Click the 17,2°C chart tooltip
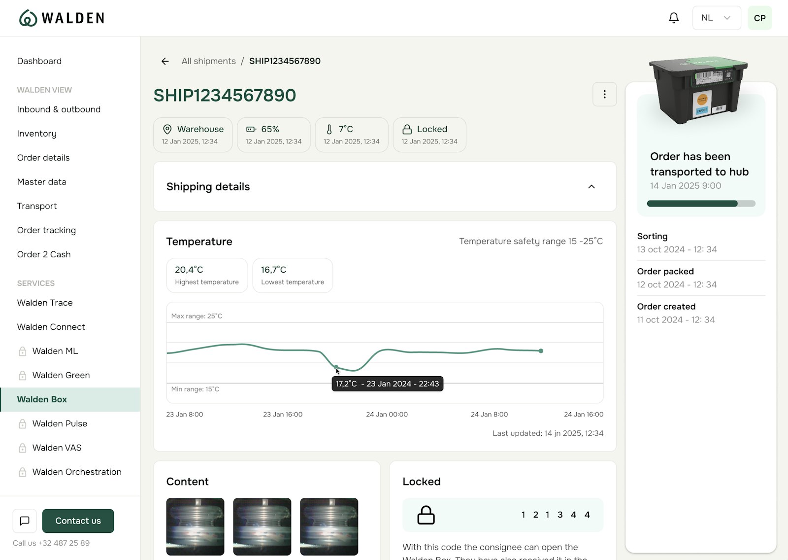 click(388, 384)
